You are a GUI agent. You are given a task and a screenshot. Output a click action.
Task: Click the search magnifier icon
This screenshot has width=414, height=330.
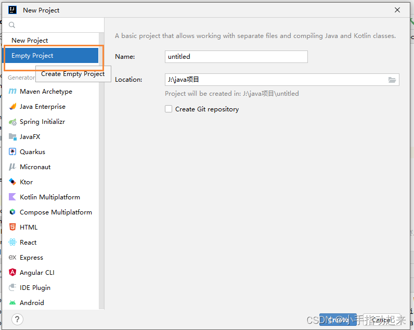(12, 25)
